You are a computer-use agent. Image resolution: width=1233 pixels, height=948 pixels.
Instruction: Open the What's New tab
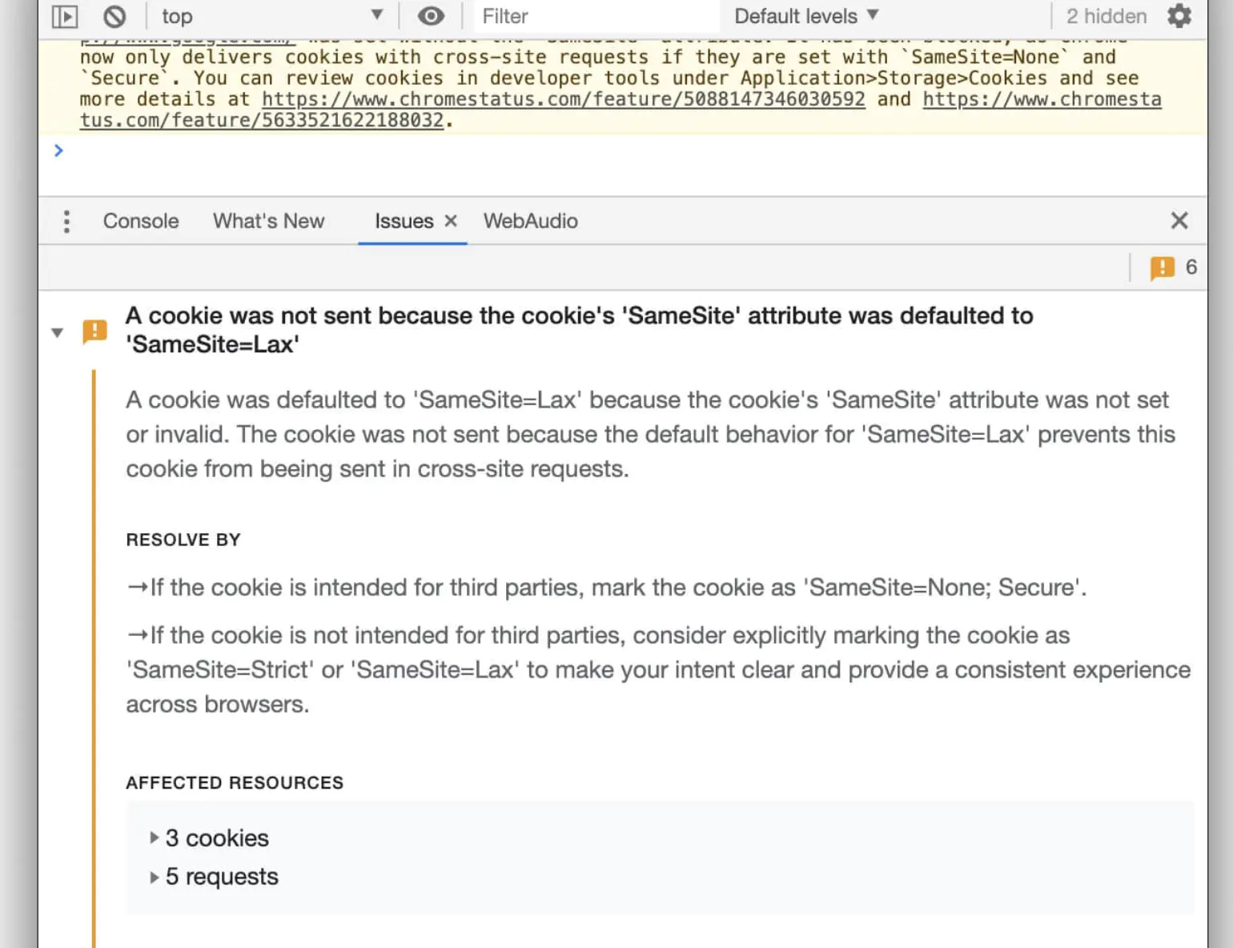269,221
